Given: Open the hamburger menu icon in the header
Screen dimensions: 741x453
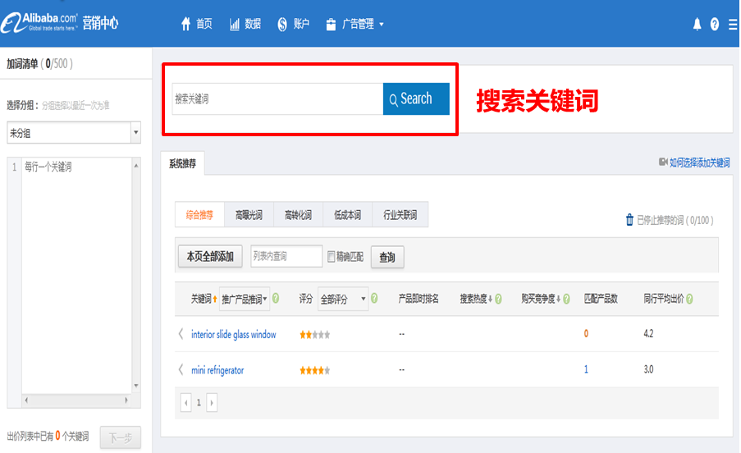Looking at the screenshot, I should pyautogui.click(x=733, y=25).
